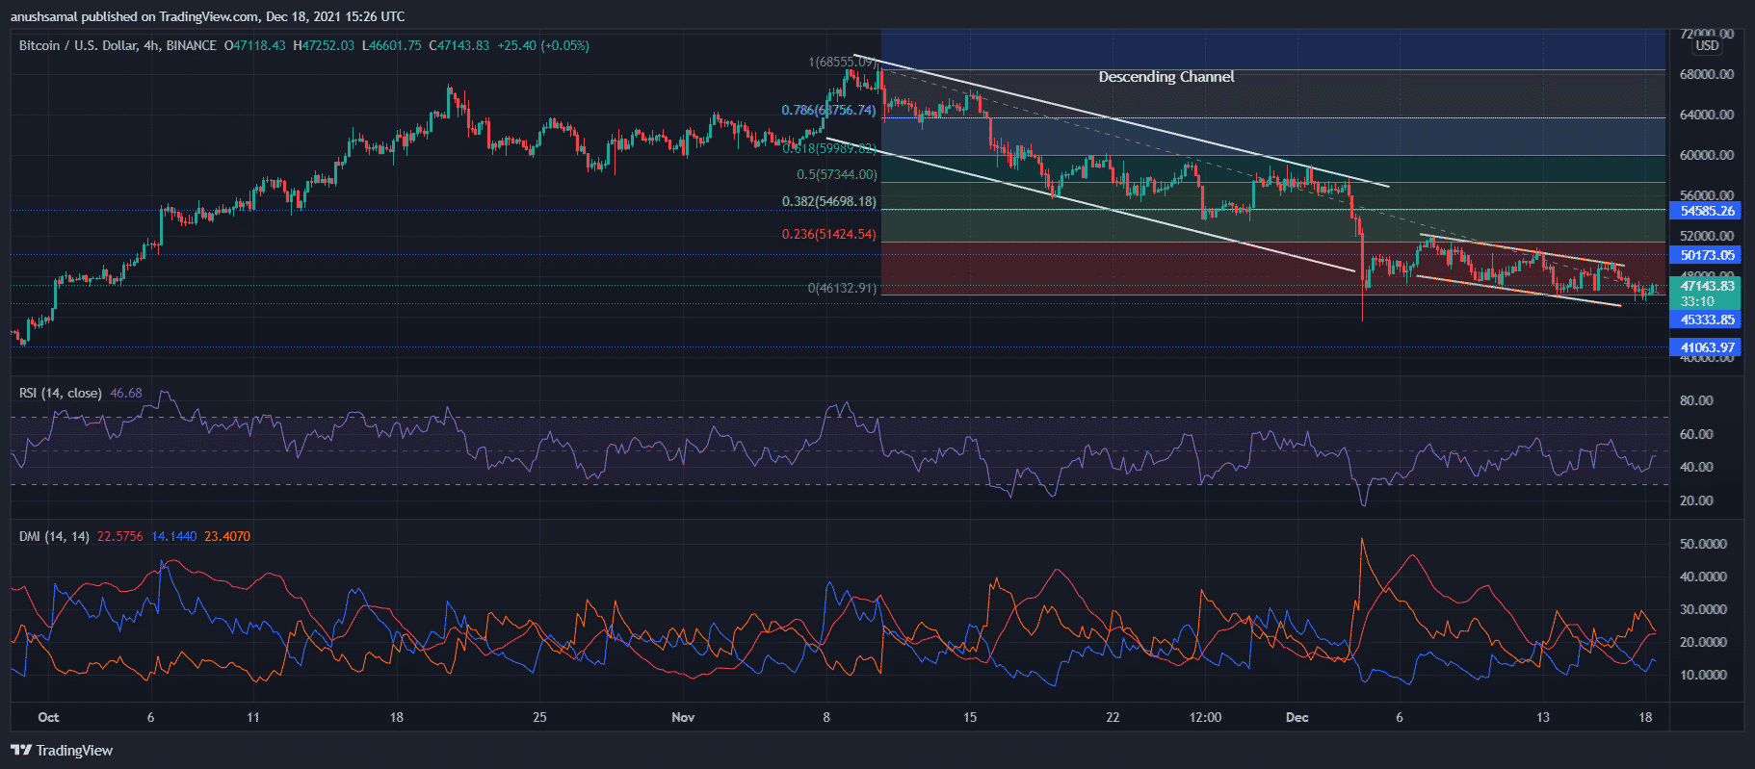The width and height of the screenshot is (1755, 769).
Task: Click the current price tag 47143.83
Action: coord(1706,286)
